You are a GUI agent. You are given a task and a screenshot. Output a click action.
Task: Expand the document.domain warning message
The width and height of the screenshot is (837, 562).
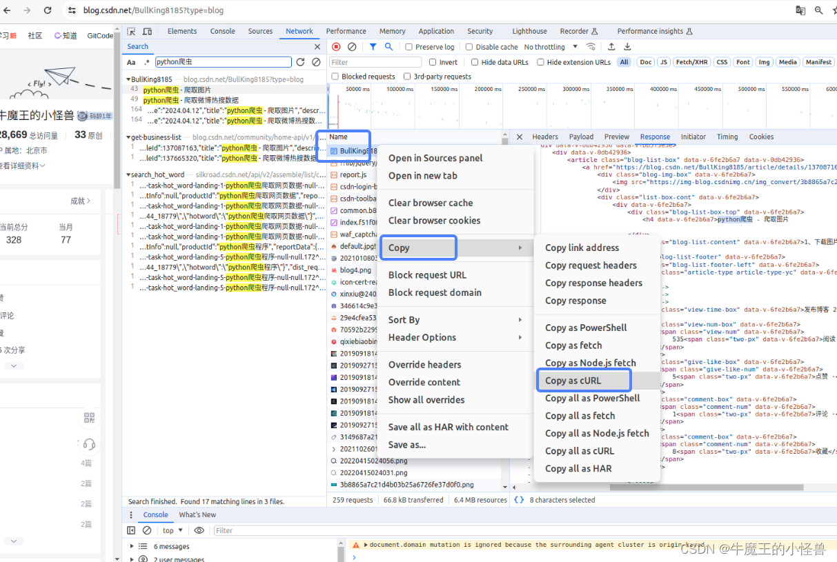point(366,545)
